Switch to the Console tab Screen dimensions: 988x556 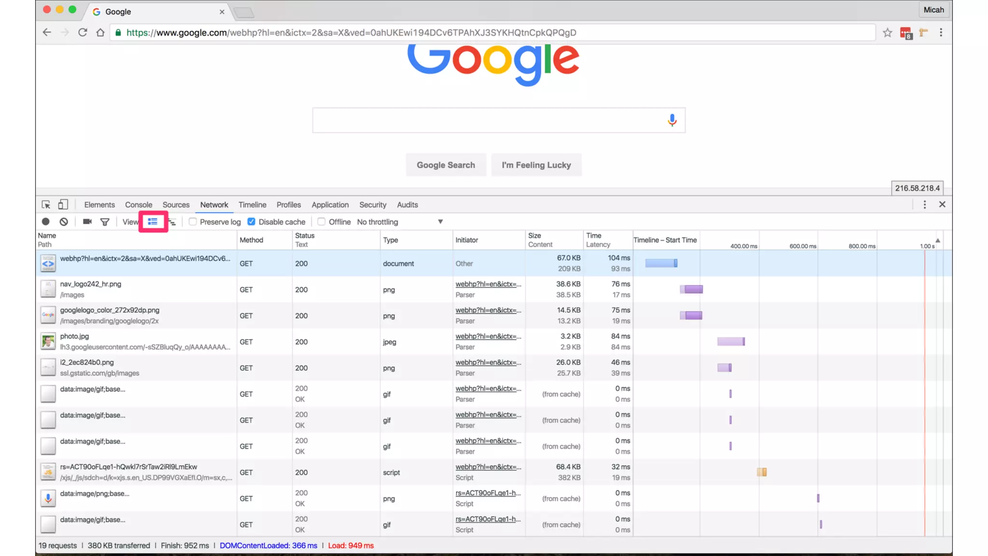[138, 205]
